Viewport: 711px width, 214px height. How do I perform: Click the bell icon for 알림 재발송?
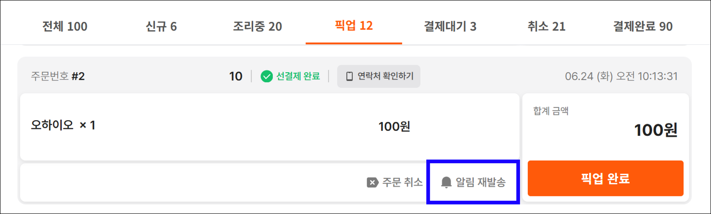click(446, 182)
